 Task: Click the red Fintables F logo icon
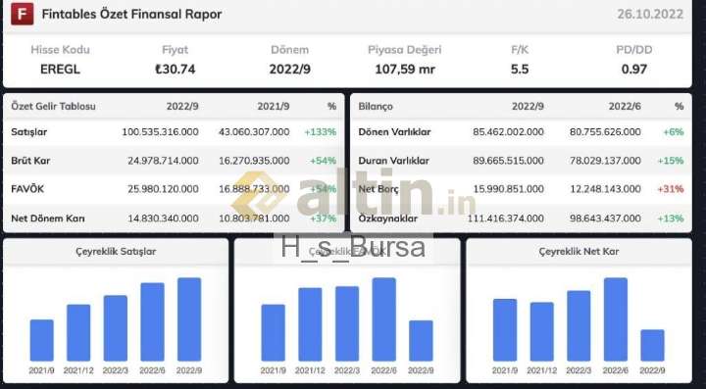point(22,14)
